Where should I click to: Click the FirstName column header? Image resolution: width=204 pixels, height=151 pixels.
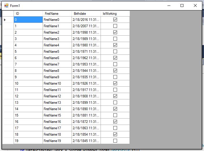pyautogui.click(x=57, y=14)
